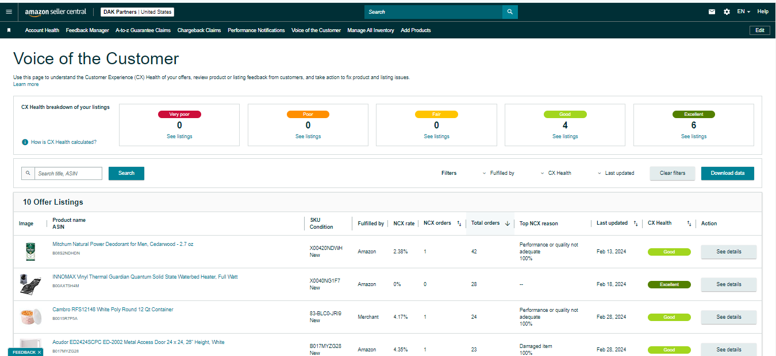This screenshot has width=776, height=356.
Task: Sort by NCX orders arrows icon
Action: click(459, 224)
